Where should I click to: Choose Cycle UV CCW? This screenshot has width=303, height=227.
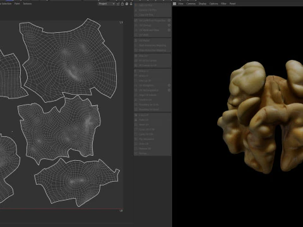(x=153, y=134)
